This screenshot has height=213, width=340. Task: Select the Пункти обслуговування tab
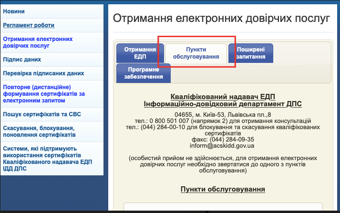click(x=196, y=53)
